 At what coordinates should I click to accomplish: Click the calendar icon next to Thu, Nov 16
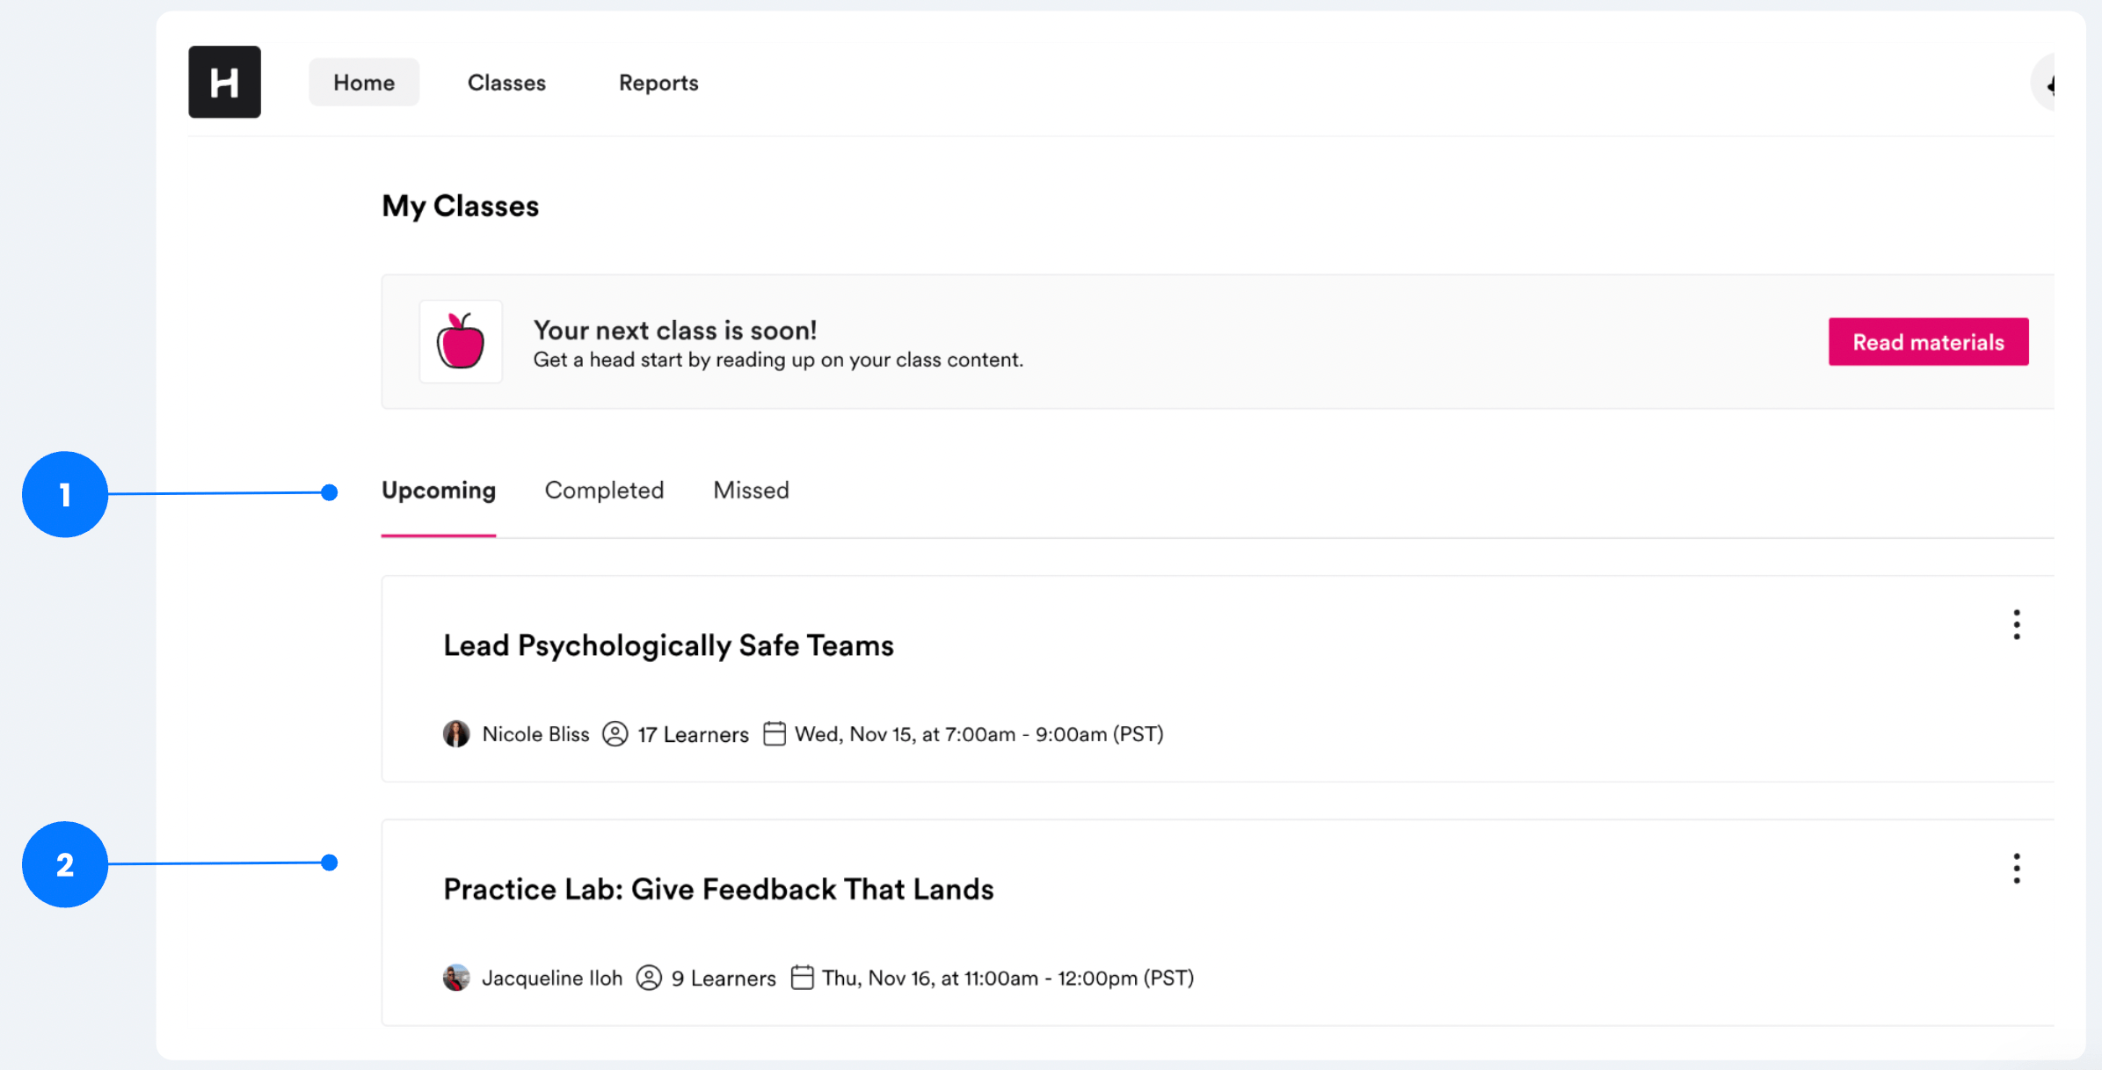[x=802, y=977]
